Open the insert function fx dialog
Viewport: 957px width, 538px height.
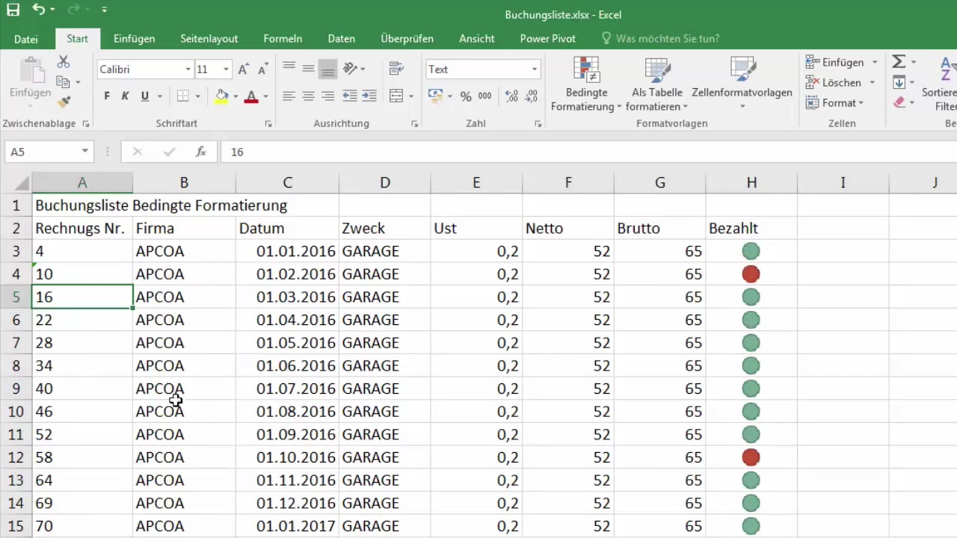coord(200,152)
